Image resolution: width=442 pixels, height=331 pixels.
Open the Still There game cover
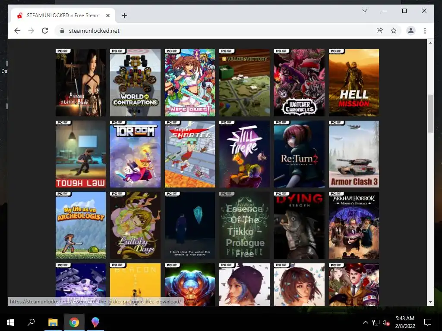click(244, 154)
